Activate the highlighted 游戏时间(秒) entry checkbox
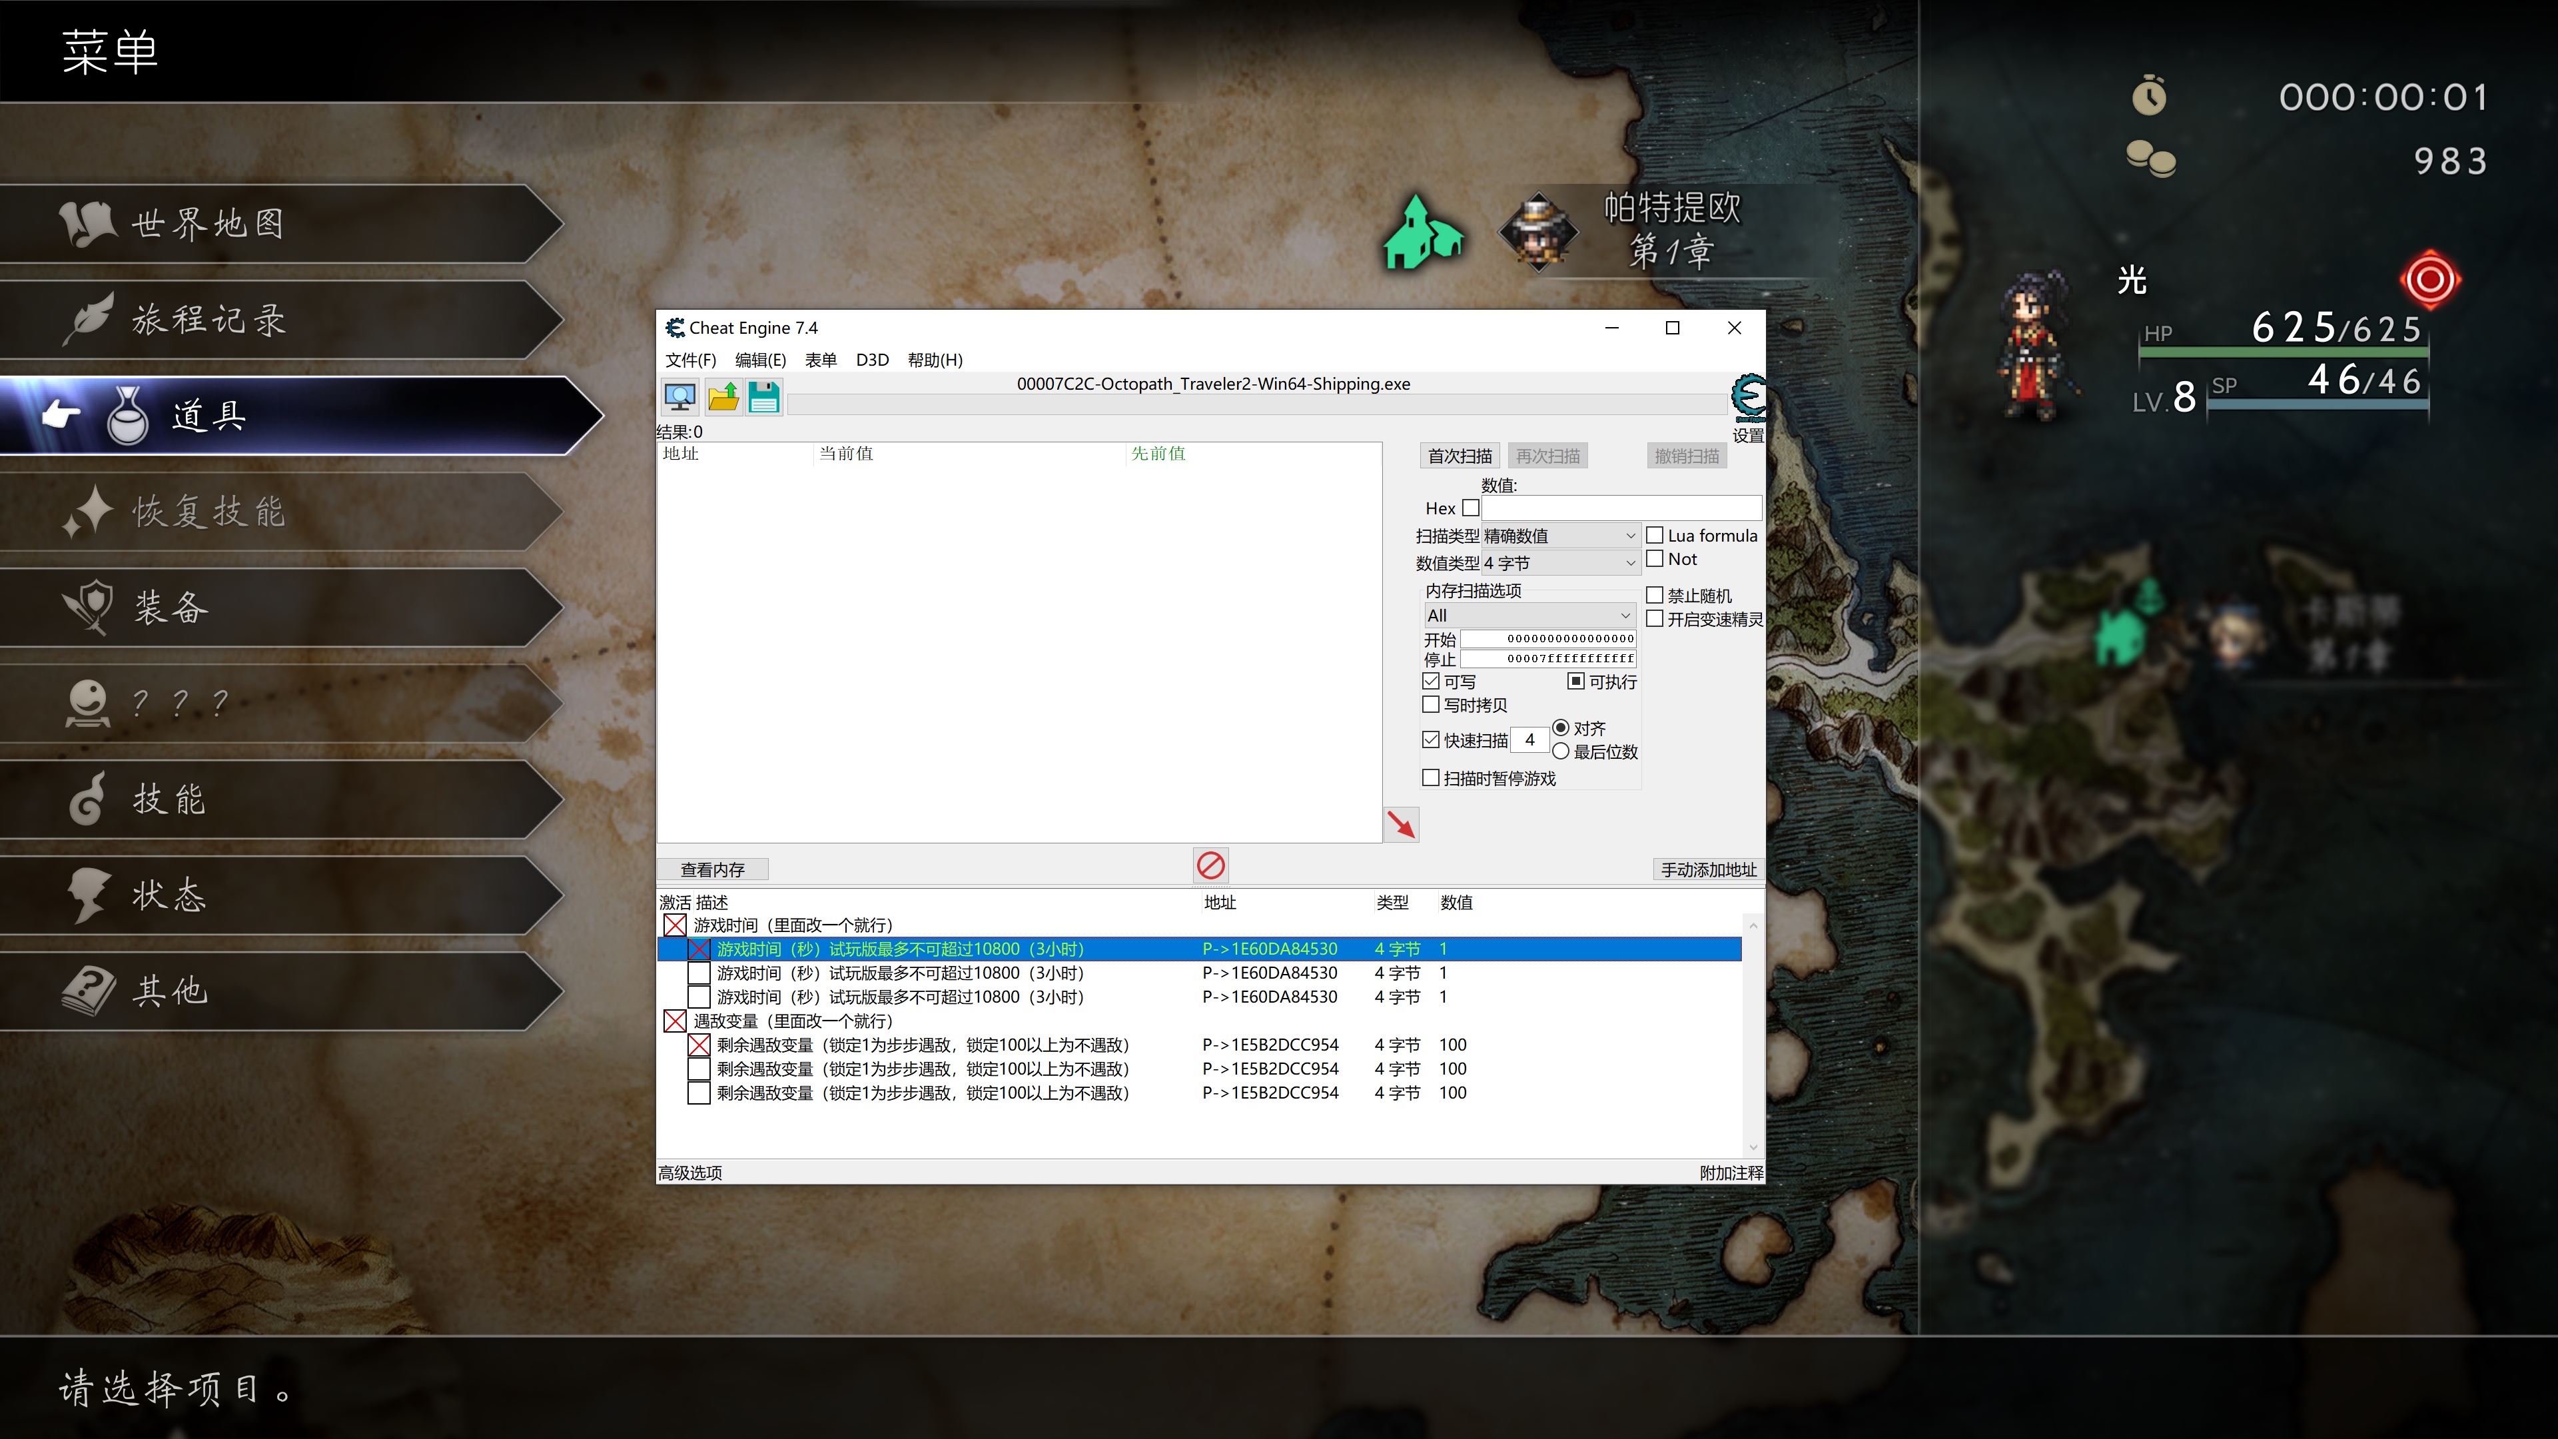The height and width of the screenshot is (1439, 2558). point(699,949)
